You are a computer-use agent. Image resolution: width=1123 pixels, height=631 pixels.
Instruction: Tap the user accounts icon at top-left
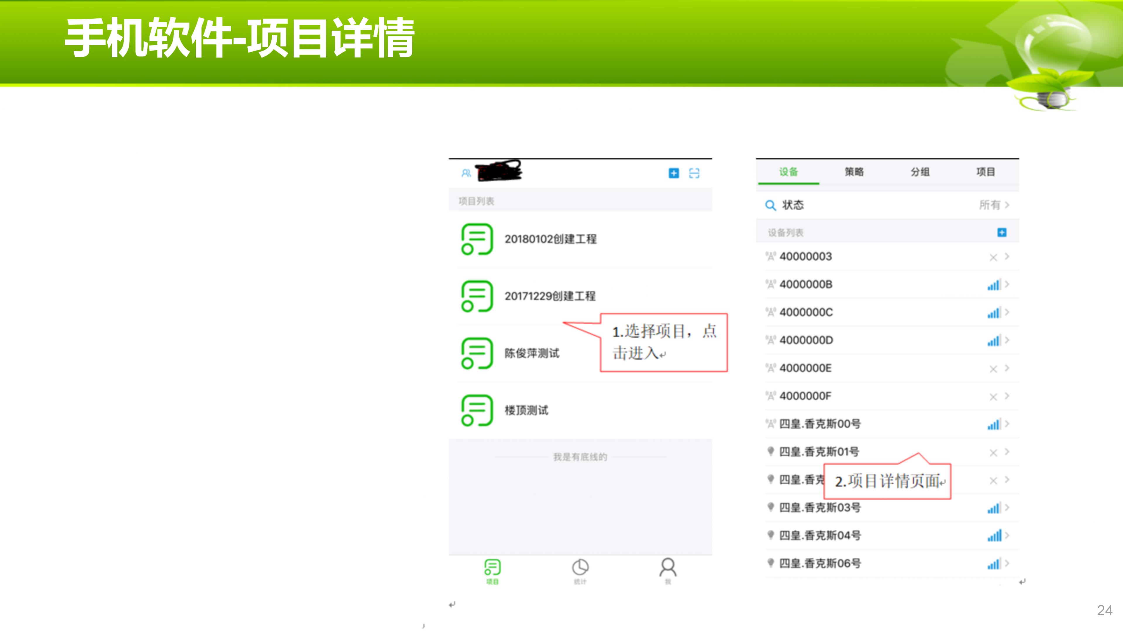coord(466,173)
